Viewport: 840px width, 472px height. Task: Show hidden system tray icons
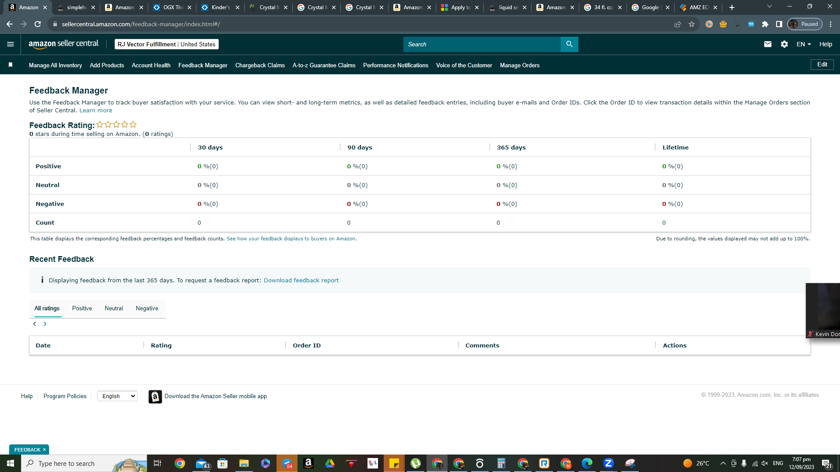(x=723, y=463)
